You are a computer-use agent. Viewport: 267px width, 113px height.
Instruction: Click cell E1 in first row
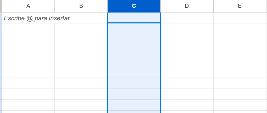[x=240, y=18]
